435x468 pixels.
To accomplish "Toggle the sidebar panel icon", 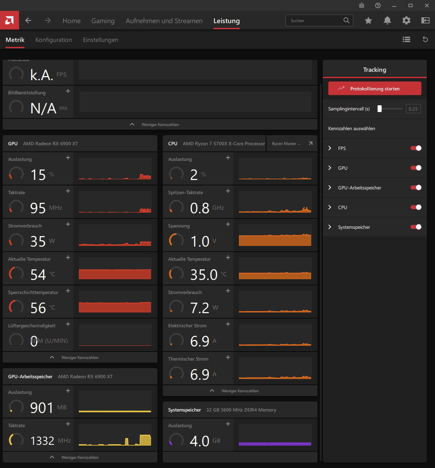I will tap(425, 21).
